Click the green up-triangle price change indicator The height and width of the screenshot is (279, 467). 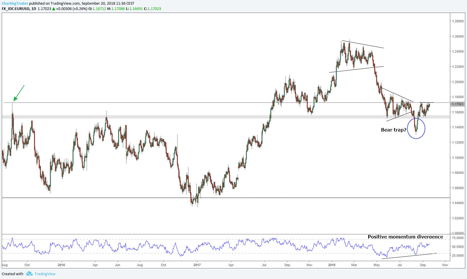pyautogui.click(x=53, y=9)
